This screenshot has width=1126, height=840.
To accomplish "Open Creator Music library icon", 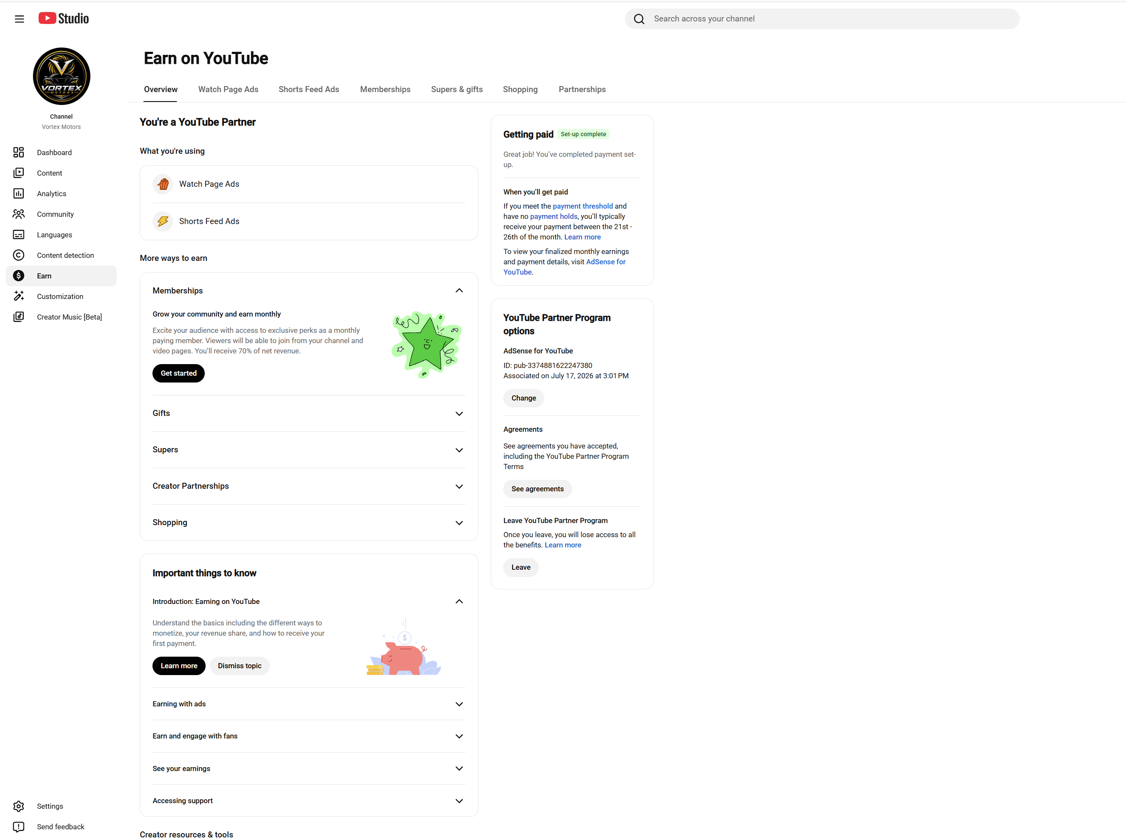I will coord(18,317).
